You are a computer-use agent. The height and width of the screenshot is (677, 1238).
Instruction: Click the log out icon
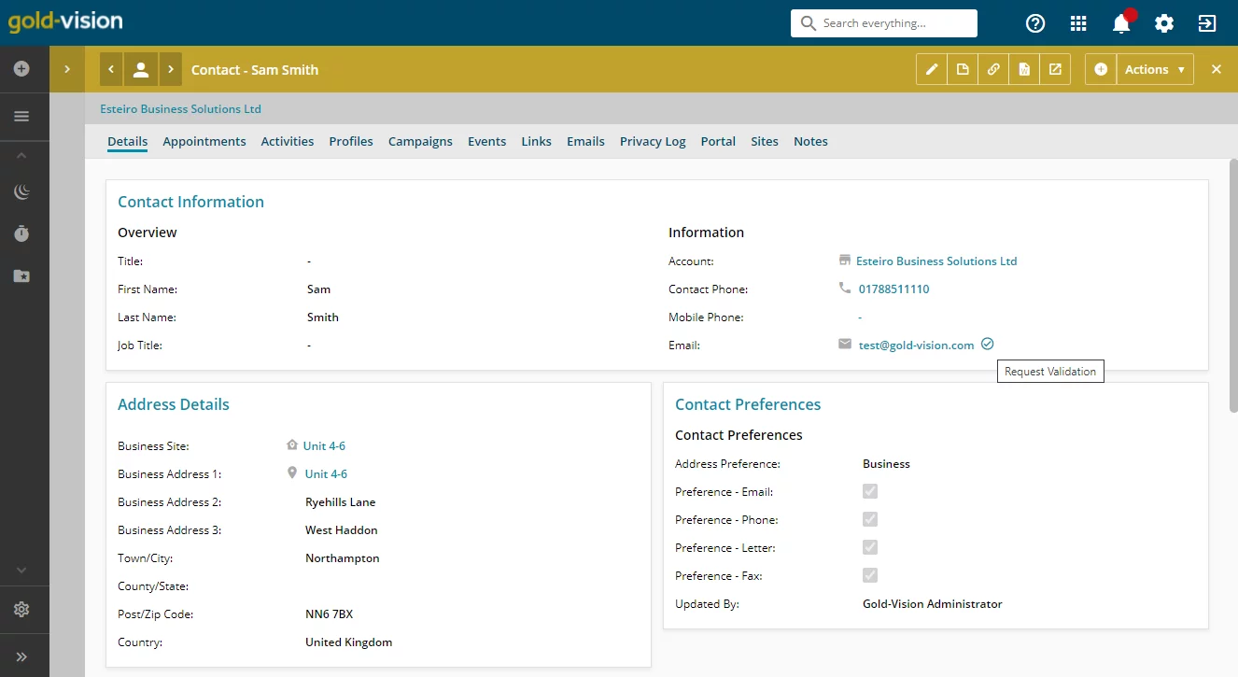1207,23
